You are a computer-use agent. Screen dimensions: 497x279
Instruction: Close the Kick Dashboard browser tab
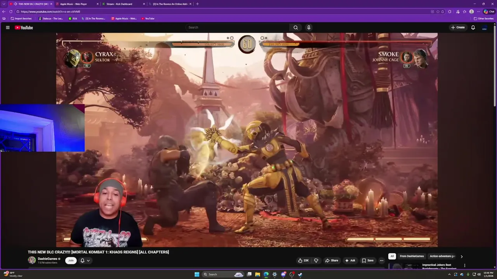(x=144, y=4)
